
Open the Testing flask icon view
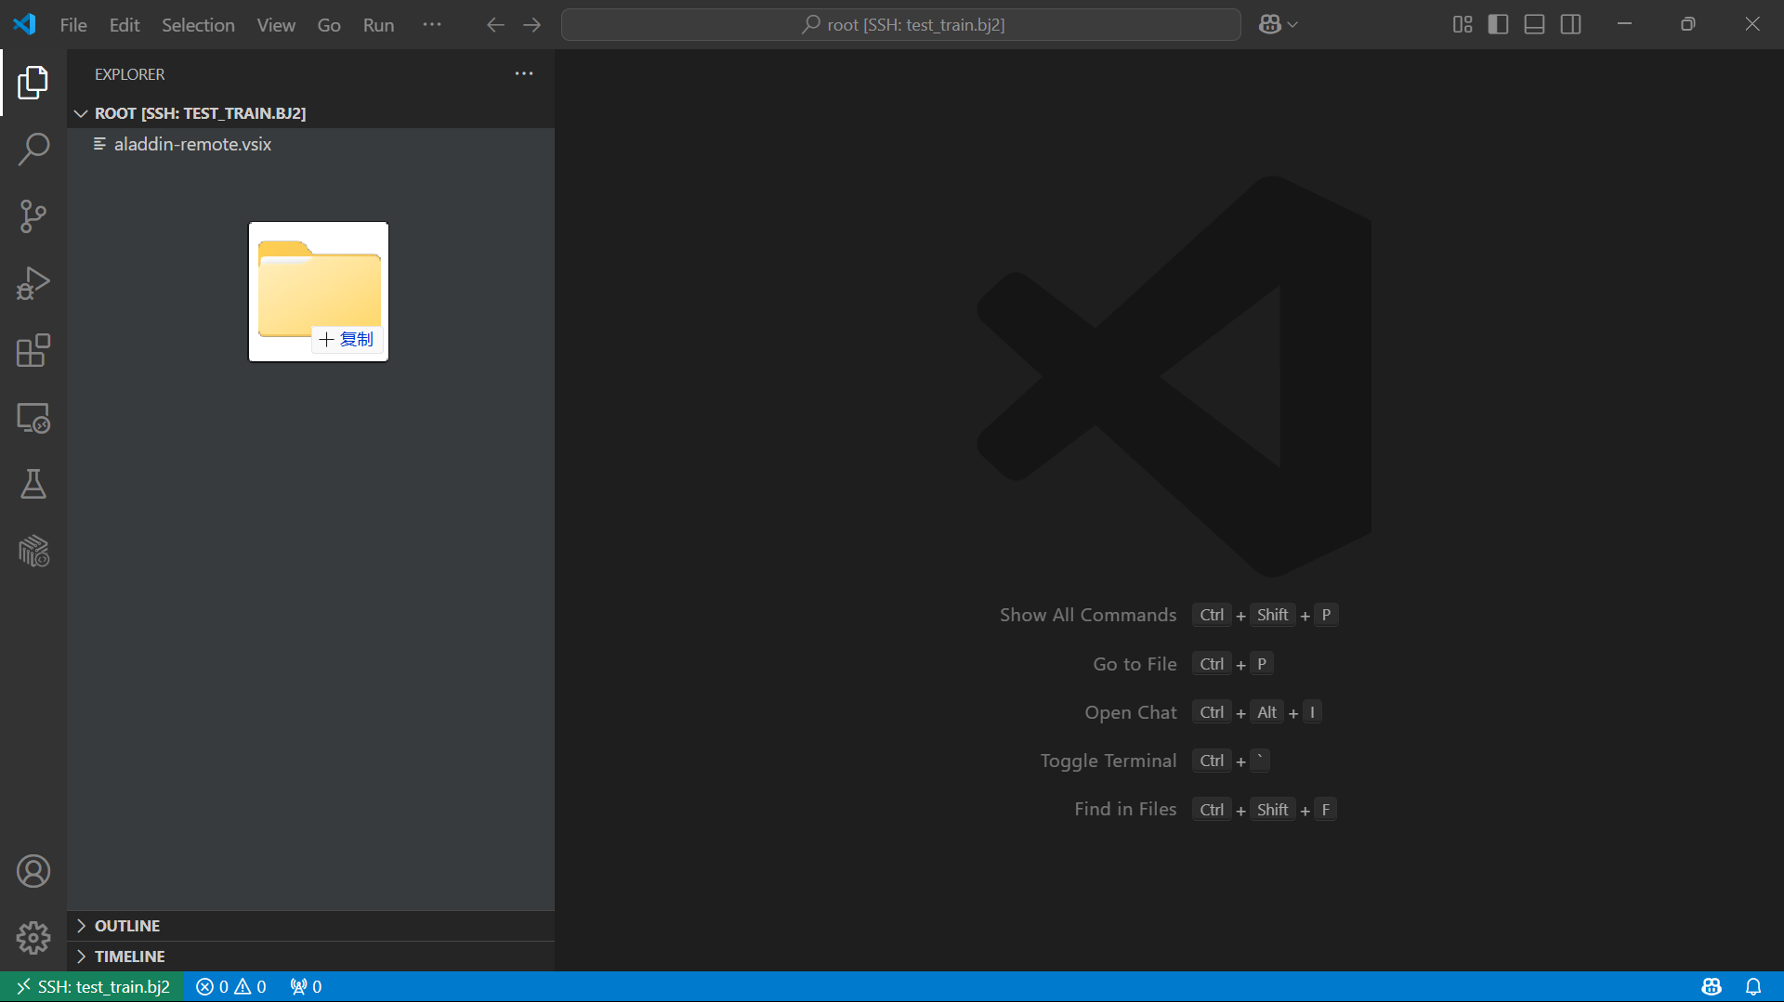pos(33,484)
